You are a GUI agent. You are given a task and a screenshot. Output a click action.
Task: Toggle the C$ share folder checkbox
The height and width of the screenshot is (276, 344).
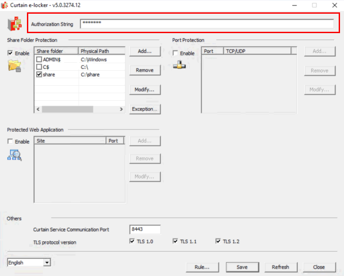point(39,67)
